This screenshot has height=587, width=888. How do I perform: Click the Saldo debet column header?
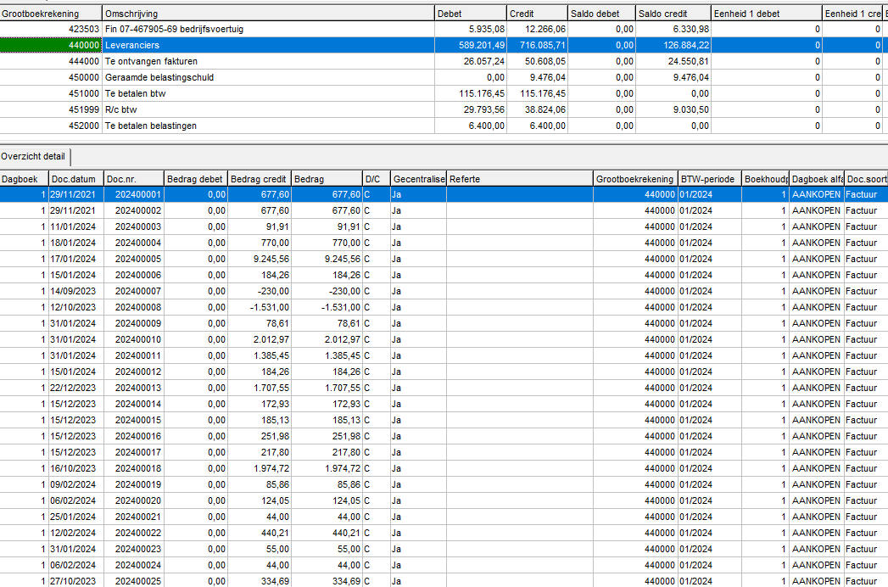point(601,14)
